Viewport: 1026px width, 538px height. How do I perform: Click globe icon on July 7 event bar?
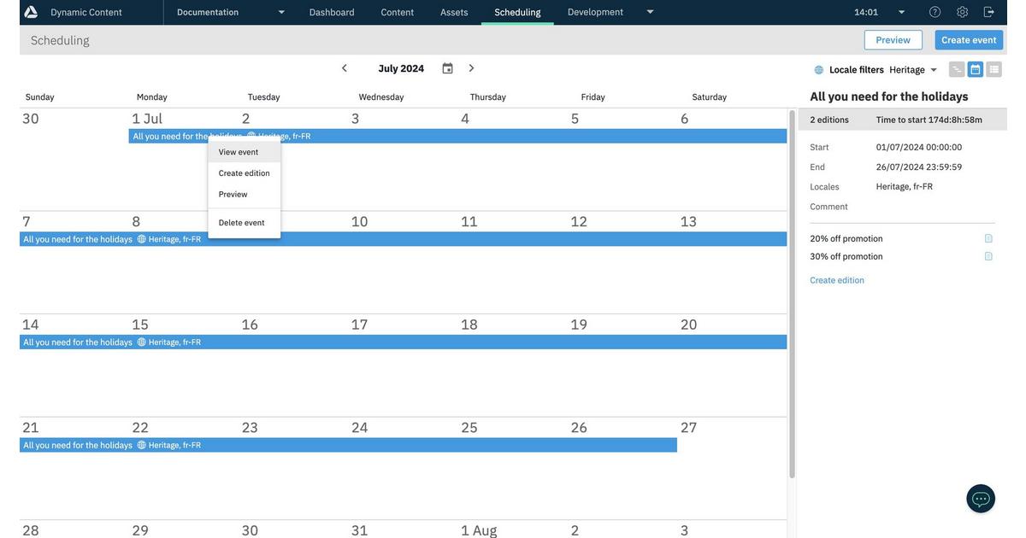142,239
